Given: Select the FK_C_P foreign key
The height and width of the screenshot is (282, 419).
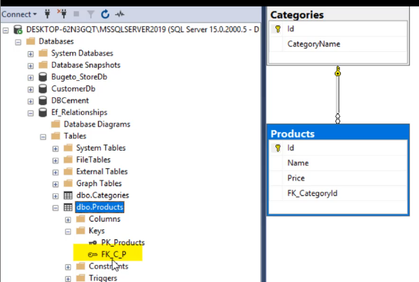Looking at the screenshot, I should 114,254.
